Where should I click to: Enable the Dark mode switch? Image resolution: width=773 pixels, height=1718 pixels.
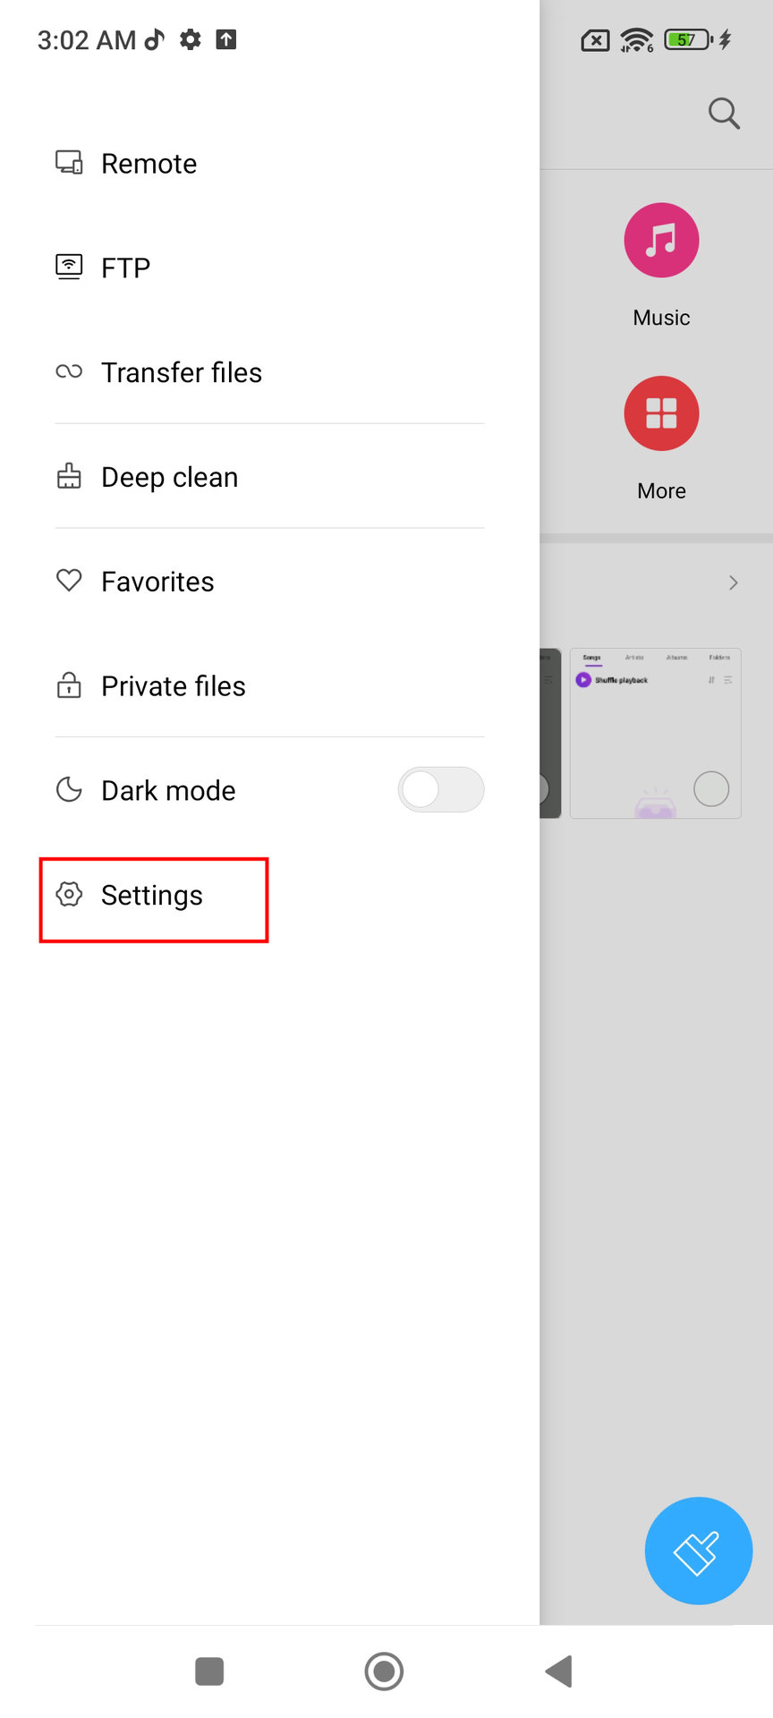(440, 790)
